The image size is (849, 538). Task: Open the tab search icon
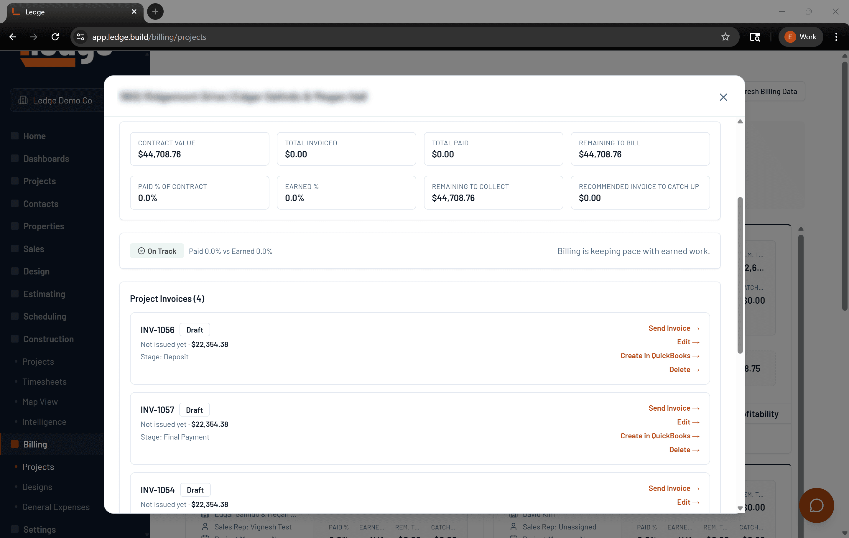click(754, 37)
